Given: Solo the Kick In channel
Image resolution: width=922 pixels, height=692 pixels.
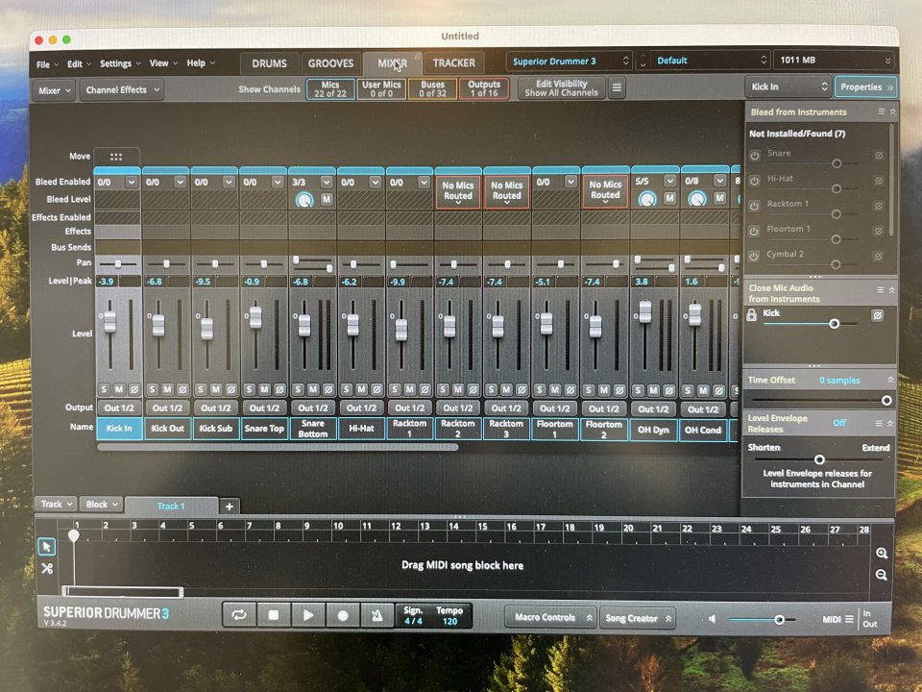Looking at the screenshot, I should (105, 389).
